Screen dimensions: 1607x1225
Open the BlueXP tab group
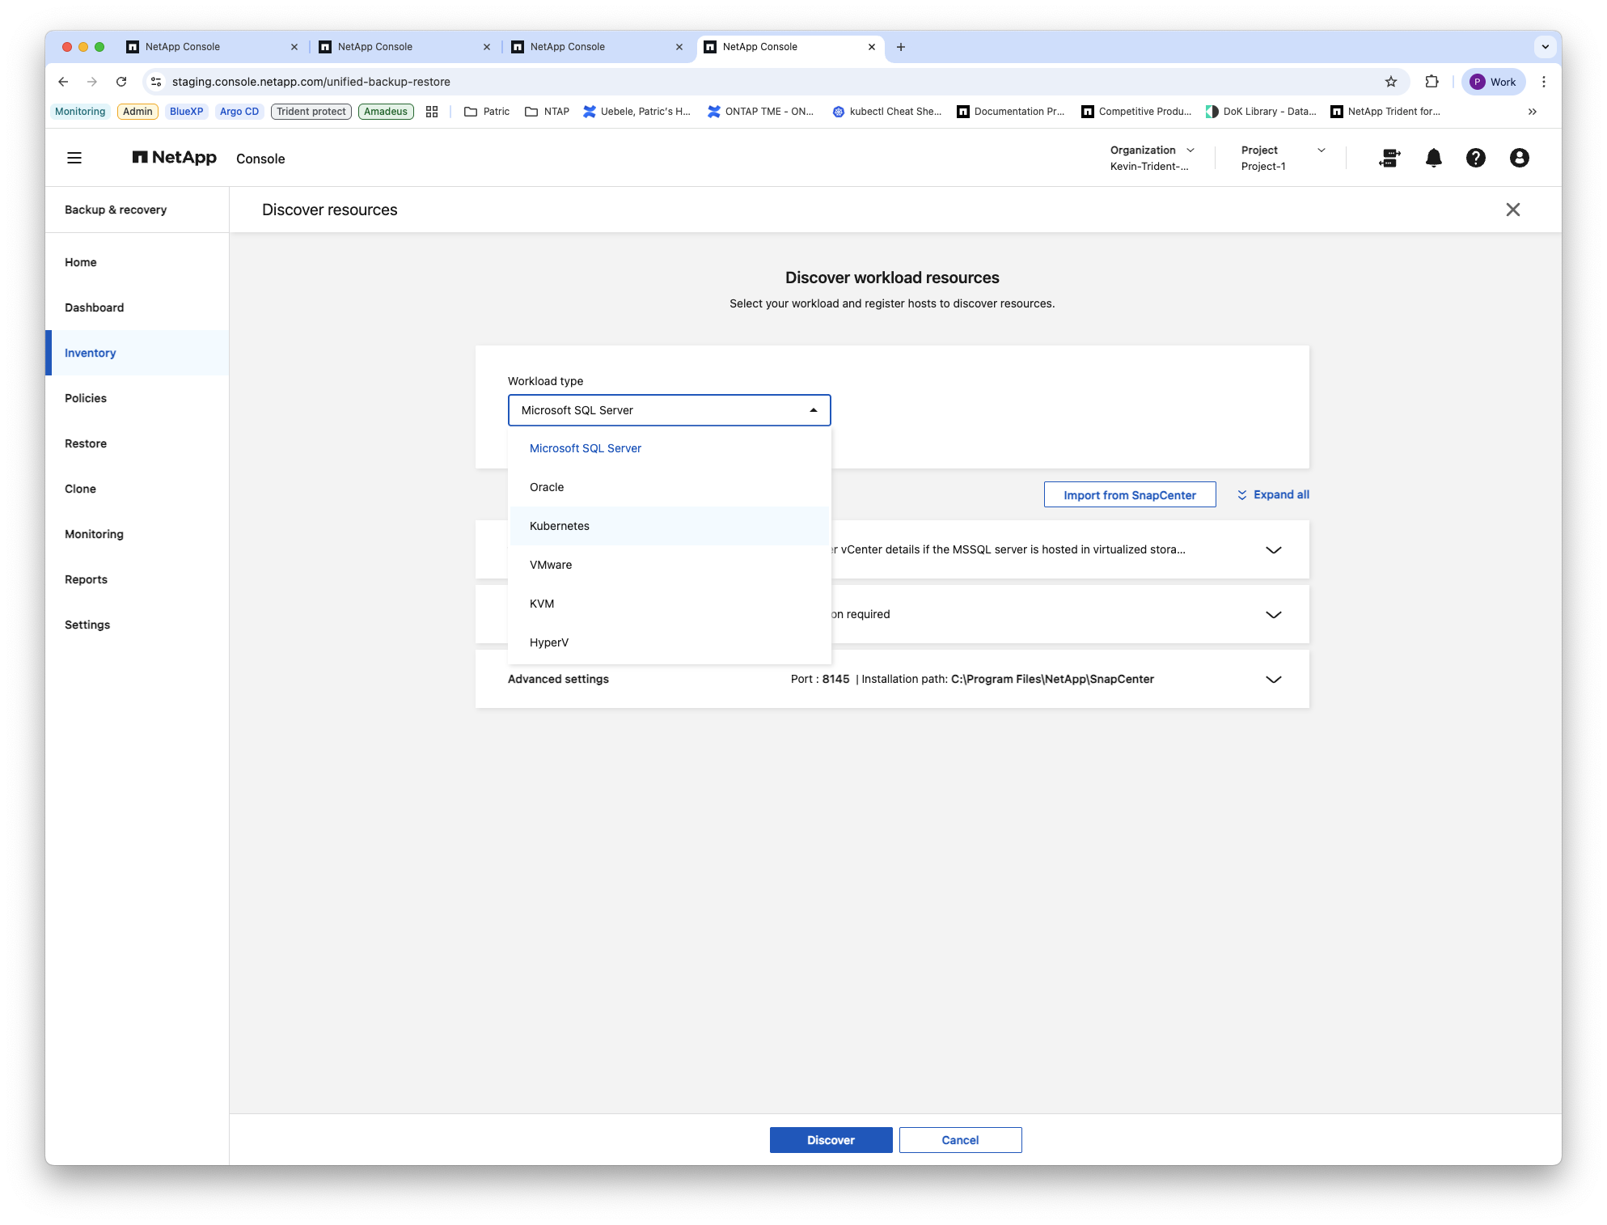[186, 112]
